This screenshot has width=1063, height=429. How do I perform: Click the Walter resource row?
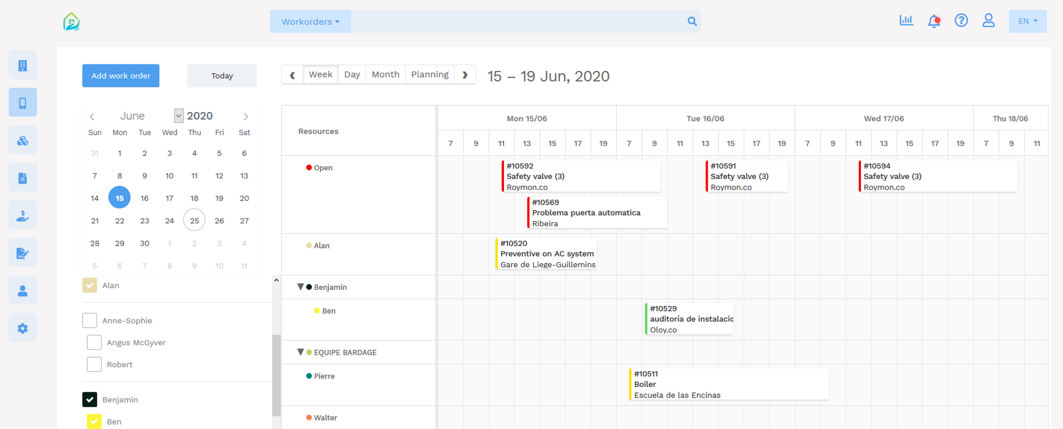(x=359, y=417)
